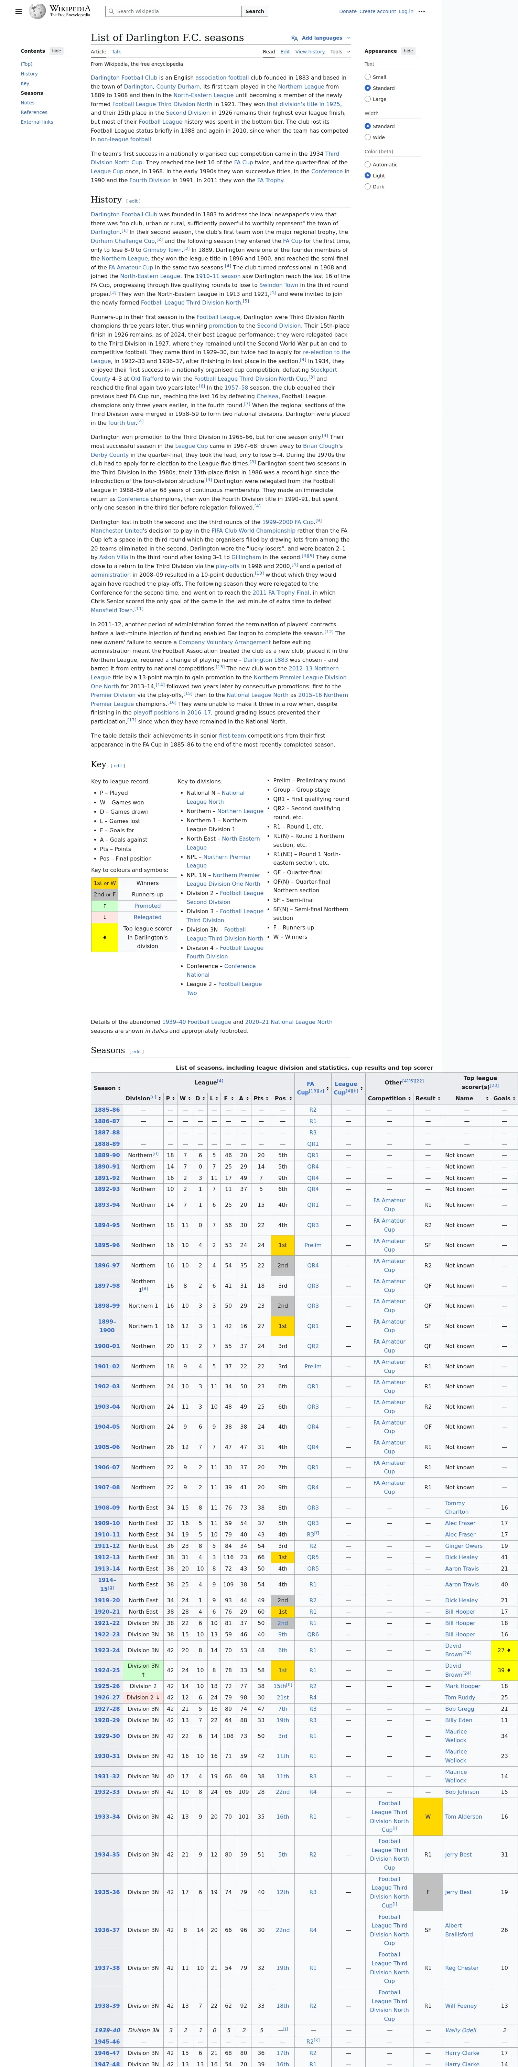
Task: Choose Light color mode
Action: [x=367, y=176]
